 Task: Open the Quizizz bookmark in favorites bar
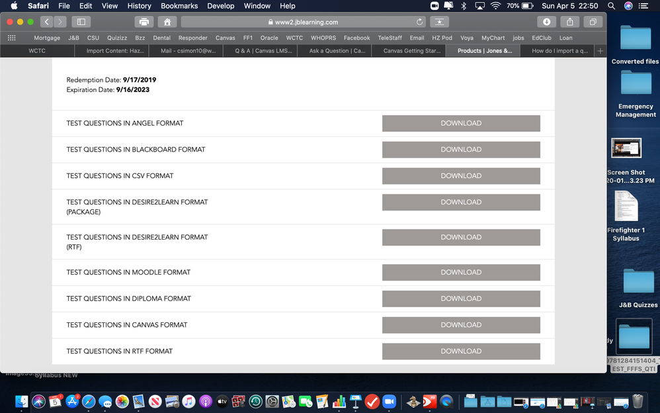pos(117,38)
